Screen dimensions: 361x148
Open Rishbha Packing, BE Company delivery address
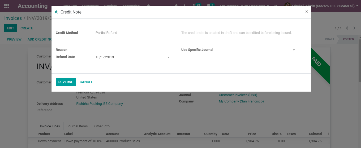click(x=100, y=104)
